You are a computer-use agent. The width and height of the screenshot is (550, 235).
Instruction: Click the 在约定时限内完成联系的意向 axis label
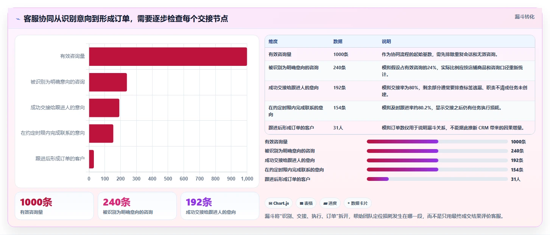tap(53, 133)
